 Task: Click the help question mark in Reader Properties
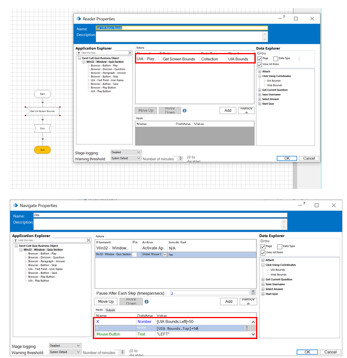pos(284,17)
